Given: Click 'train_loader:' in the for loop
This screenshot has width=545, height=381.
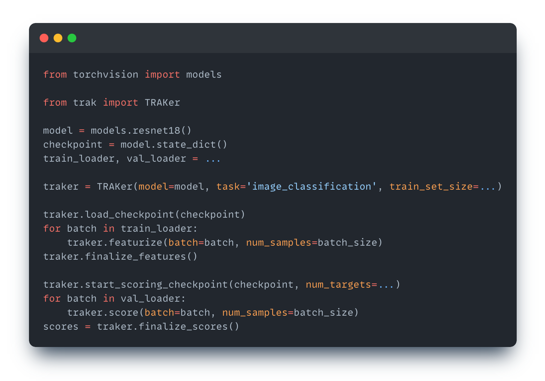Looking at the screenshot, I should click(x=159, y=228).
